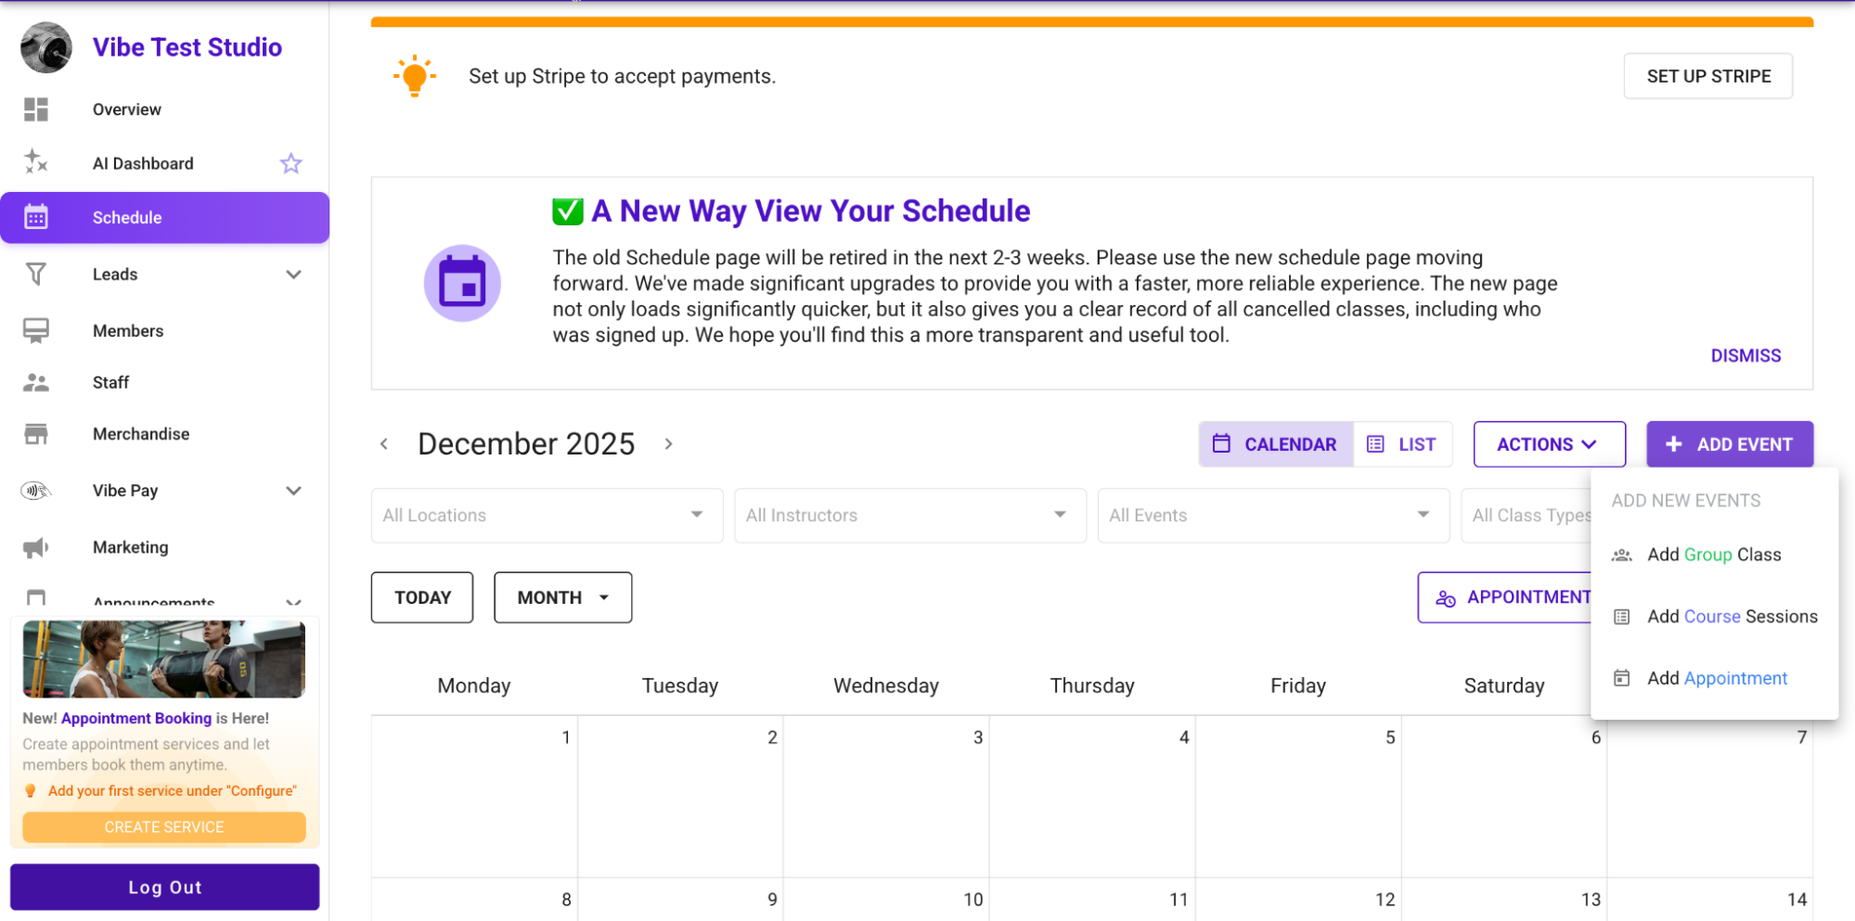Viewport: 1855px width, 921px height.
Task: Click the Appointment Booking promo image
Action: coord(164,659)
